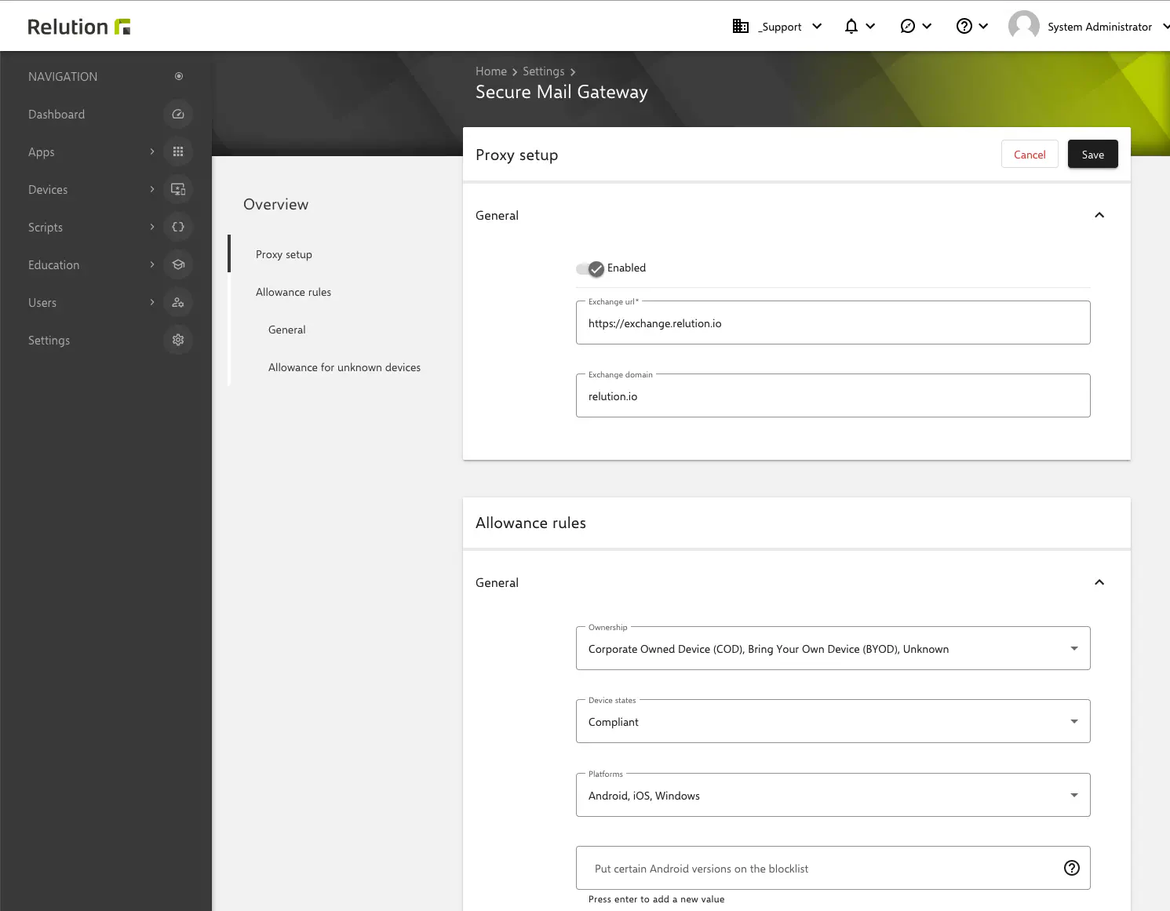
Task: Click the Users sidebar icon
Action: (178, 302)
